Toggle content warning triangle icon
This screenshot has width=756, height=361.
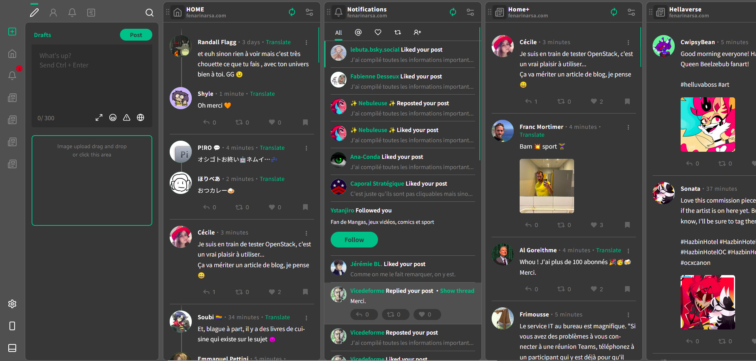pos(127,117)
